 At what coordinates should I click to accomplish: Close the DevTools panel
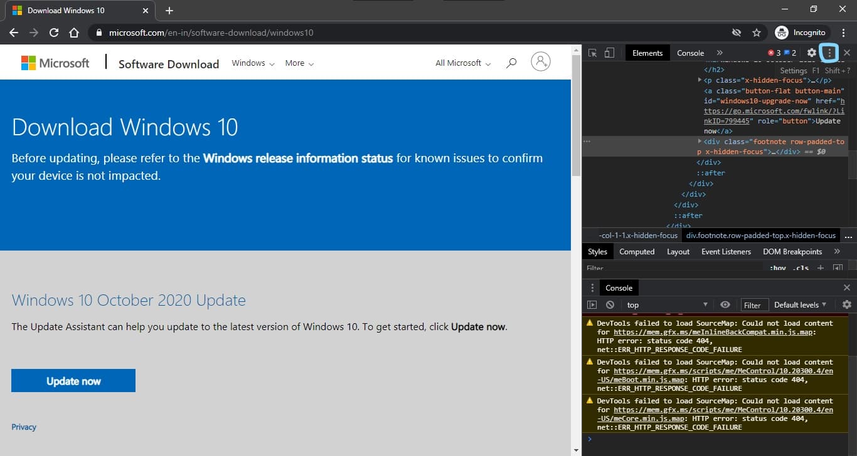click(847, 53)
